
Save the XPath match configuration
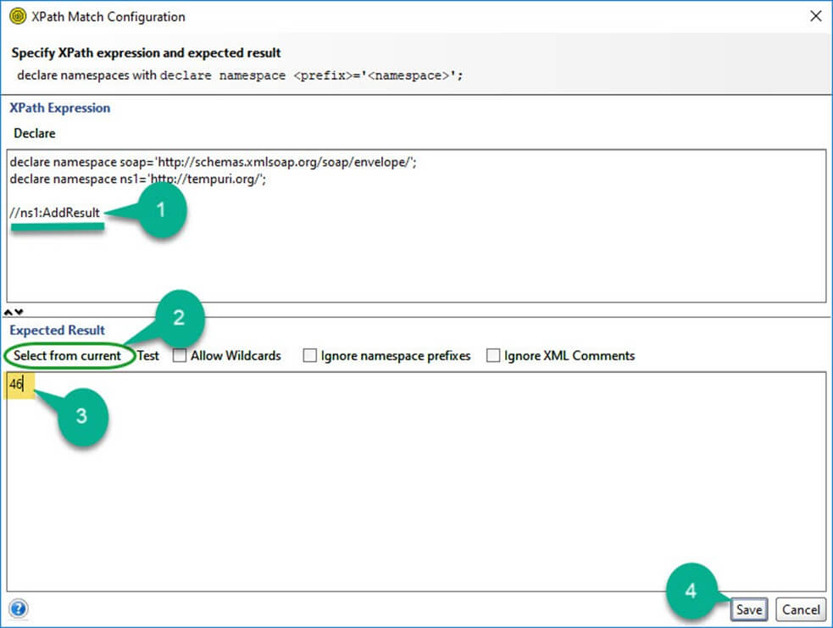(748, 609)
